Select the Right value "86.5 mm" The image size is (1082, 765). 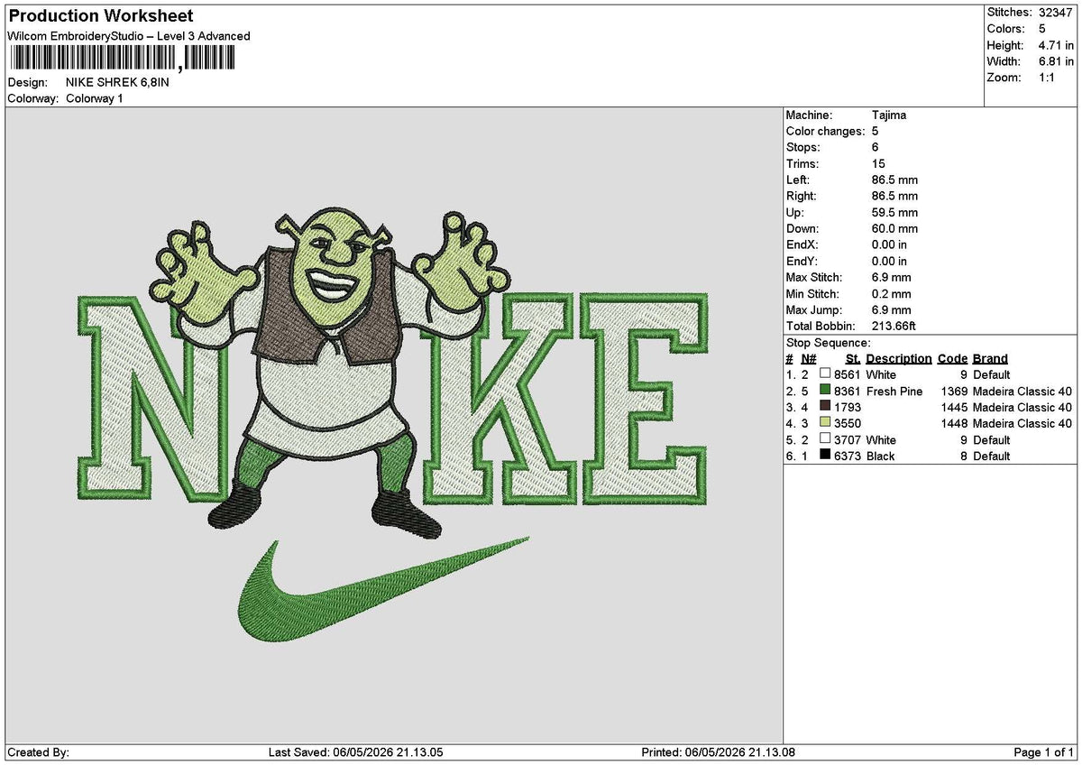click(894, 196)
